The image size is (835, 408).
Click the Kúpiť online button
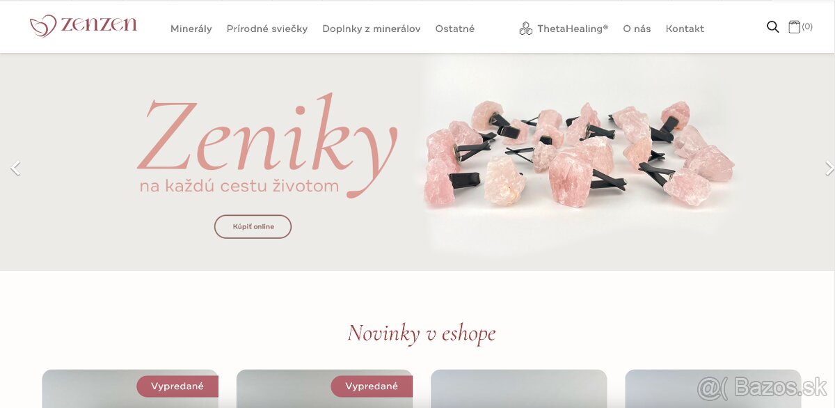point(253,226)
